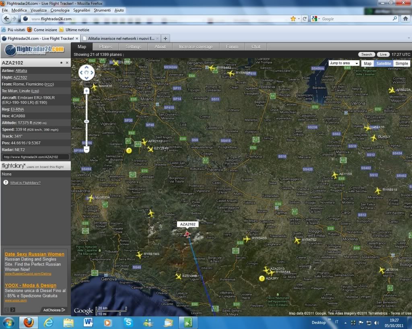Select the JAT416 plane icon
Image resolution: width=412 pixels, height=329 pixels.
368,128
